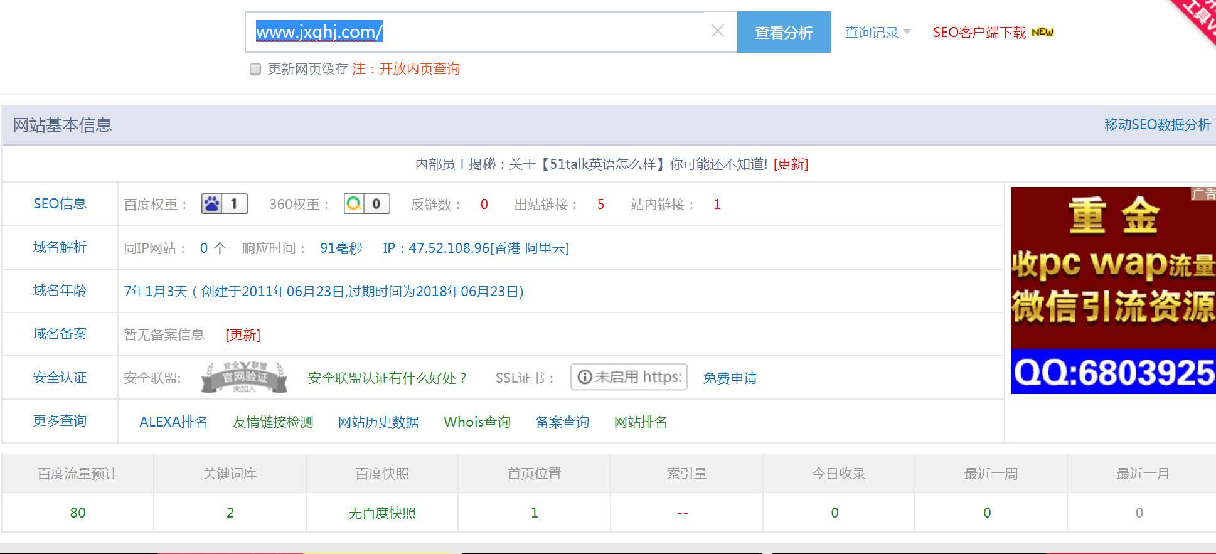Click the red corner ribbon banner
The height and width of the screenshot is (554, 1216).
(1195, 19)
